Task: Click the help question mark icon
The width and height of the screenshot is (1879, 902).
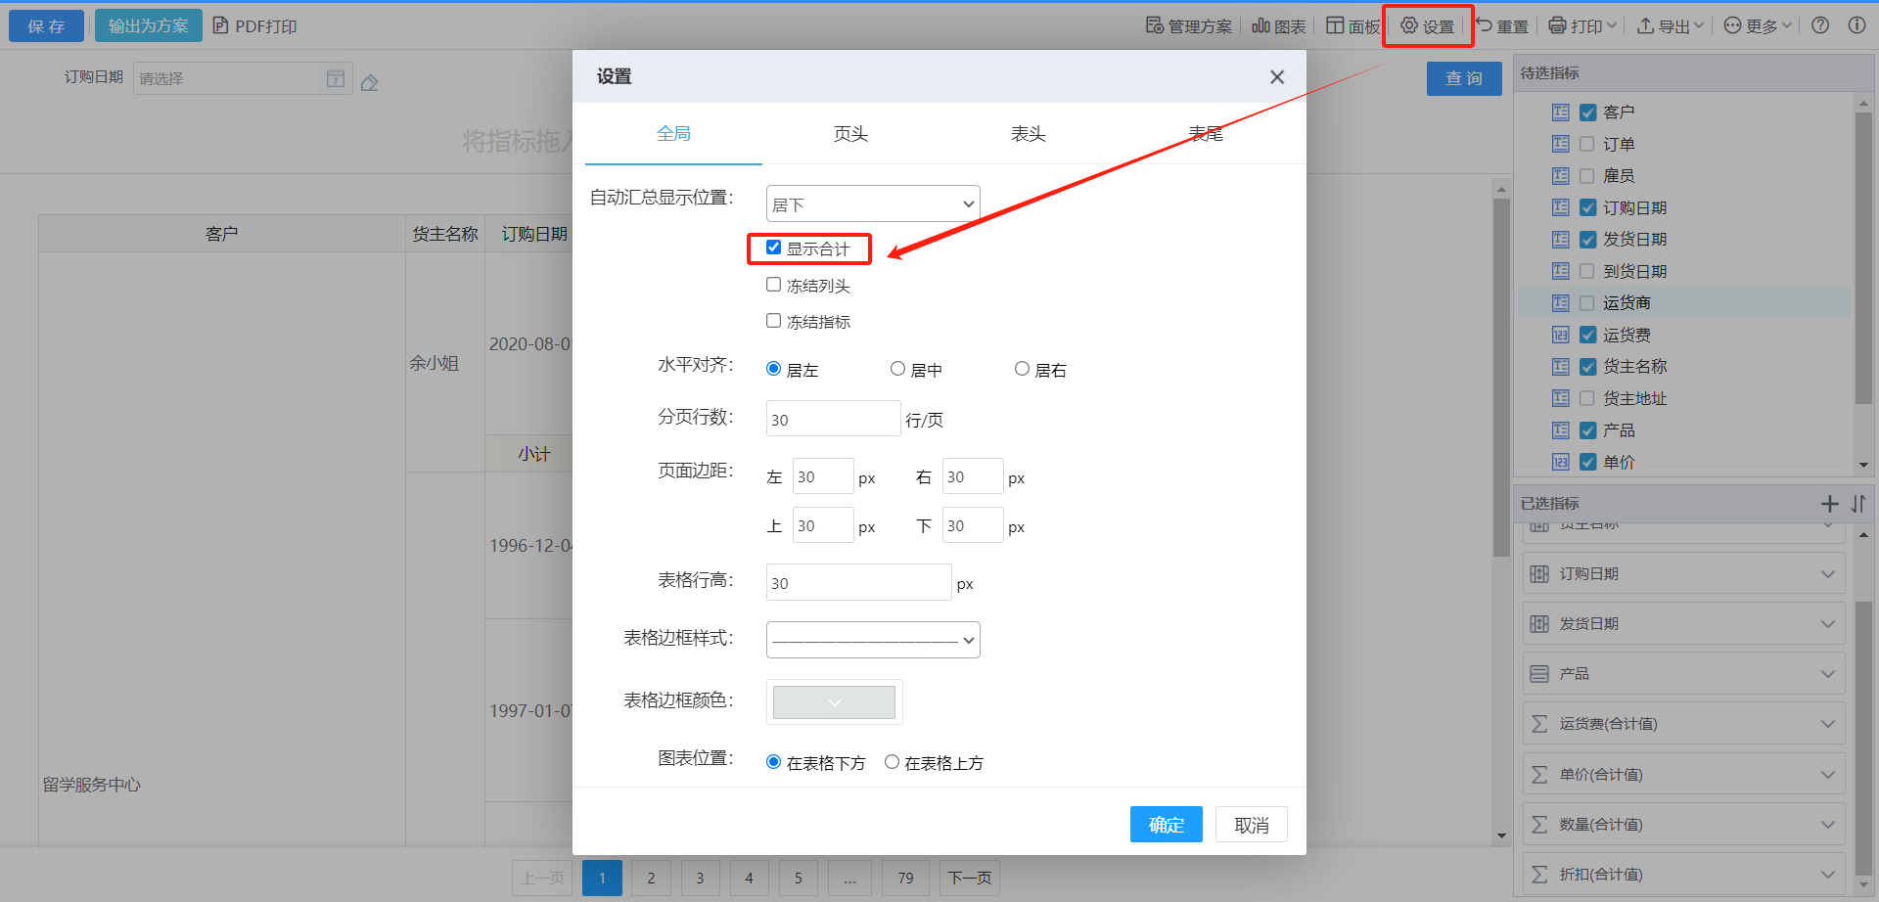Action: 1820,25
